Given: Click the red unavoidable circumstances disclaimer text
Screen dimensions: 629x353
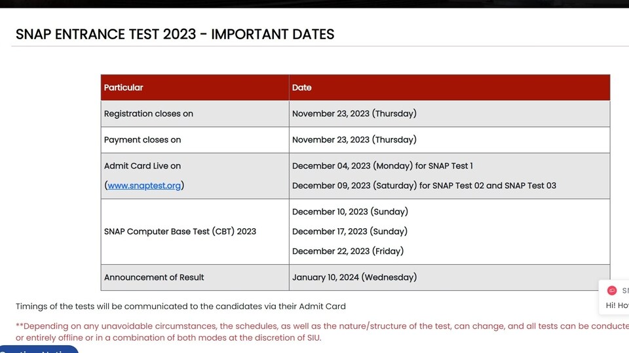Looking at the screenshot, I should coord(322,332).
